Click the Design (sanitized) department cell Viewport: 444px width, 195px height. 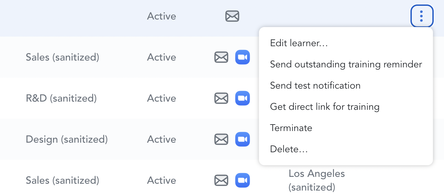(x=67, y=140)
